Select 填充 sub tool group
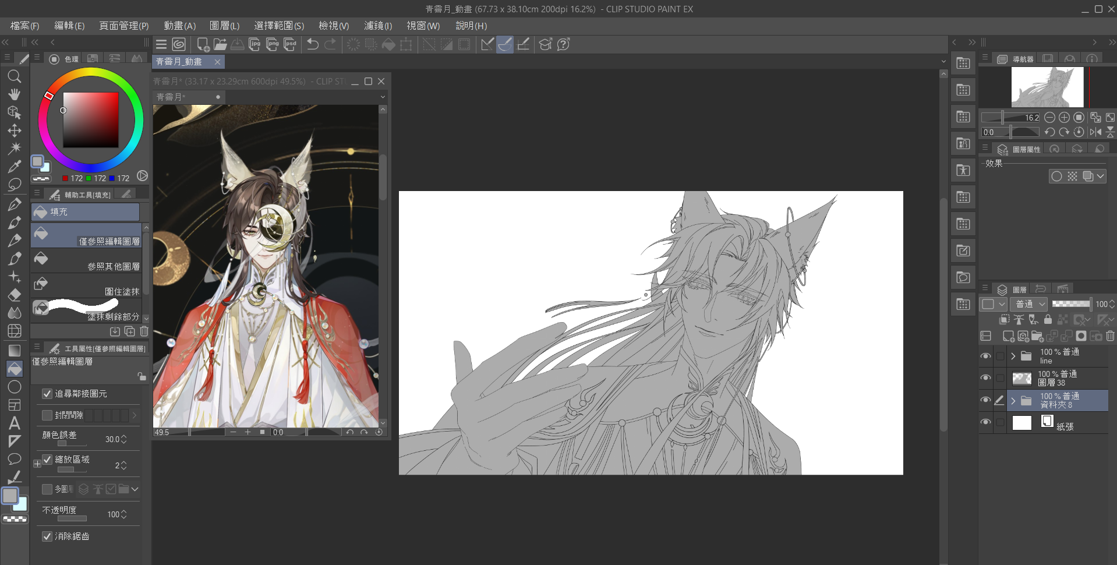This screenshot has width=1117, height=565. [86, 212]
